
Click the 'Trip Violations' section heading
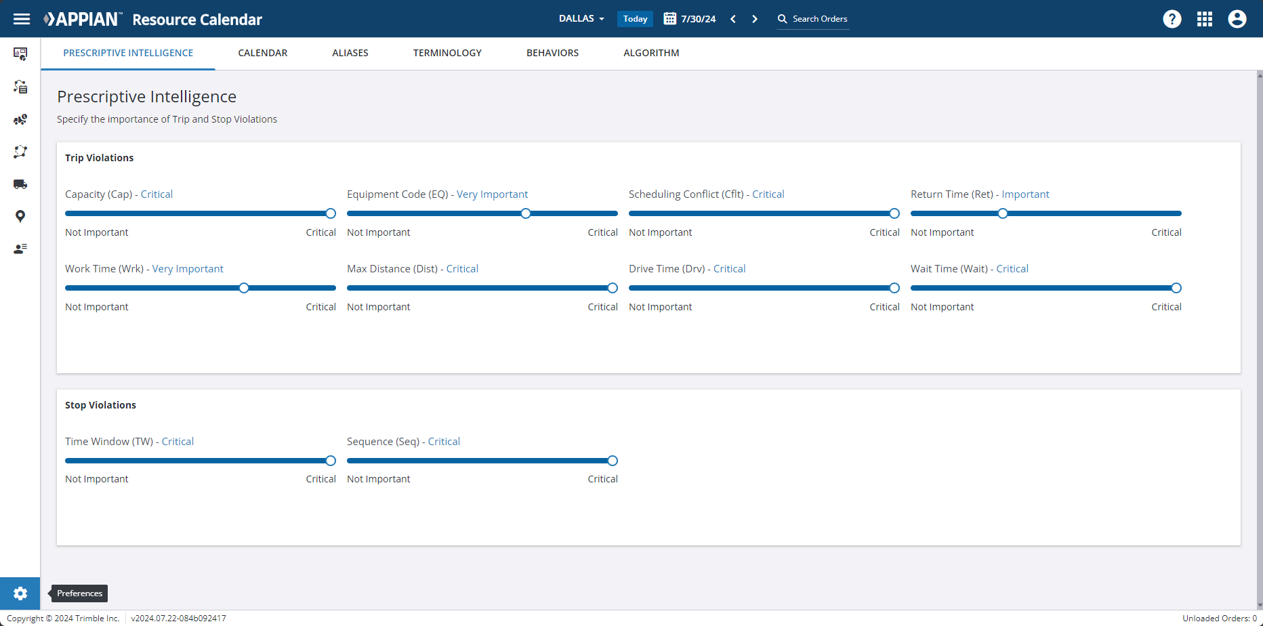point(100,158)
